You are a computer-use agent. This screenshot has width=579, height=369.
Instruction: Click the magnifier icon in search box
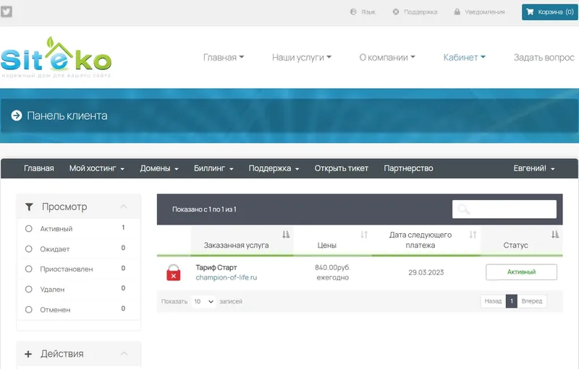click(463, 209)
